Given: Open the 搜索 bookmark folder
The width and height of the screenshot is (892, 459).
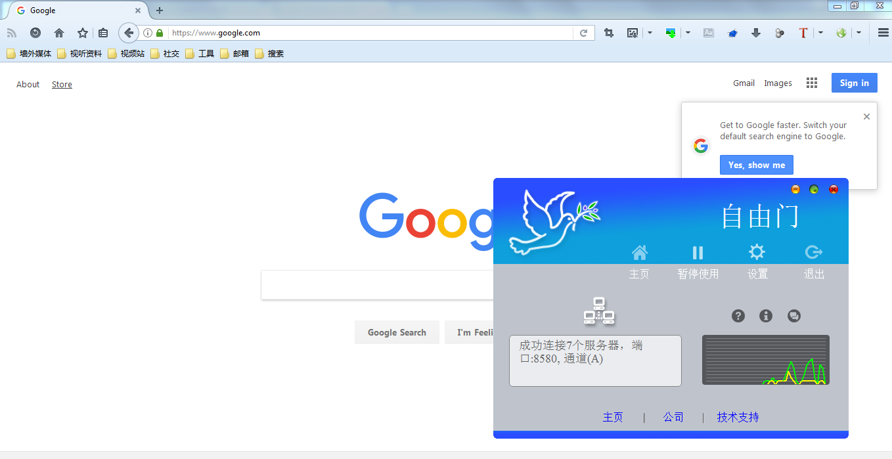Looking at the screenshot, I should pyautogui.click(x=269, y=54).
